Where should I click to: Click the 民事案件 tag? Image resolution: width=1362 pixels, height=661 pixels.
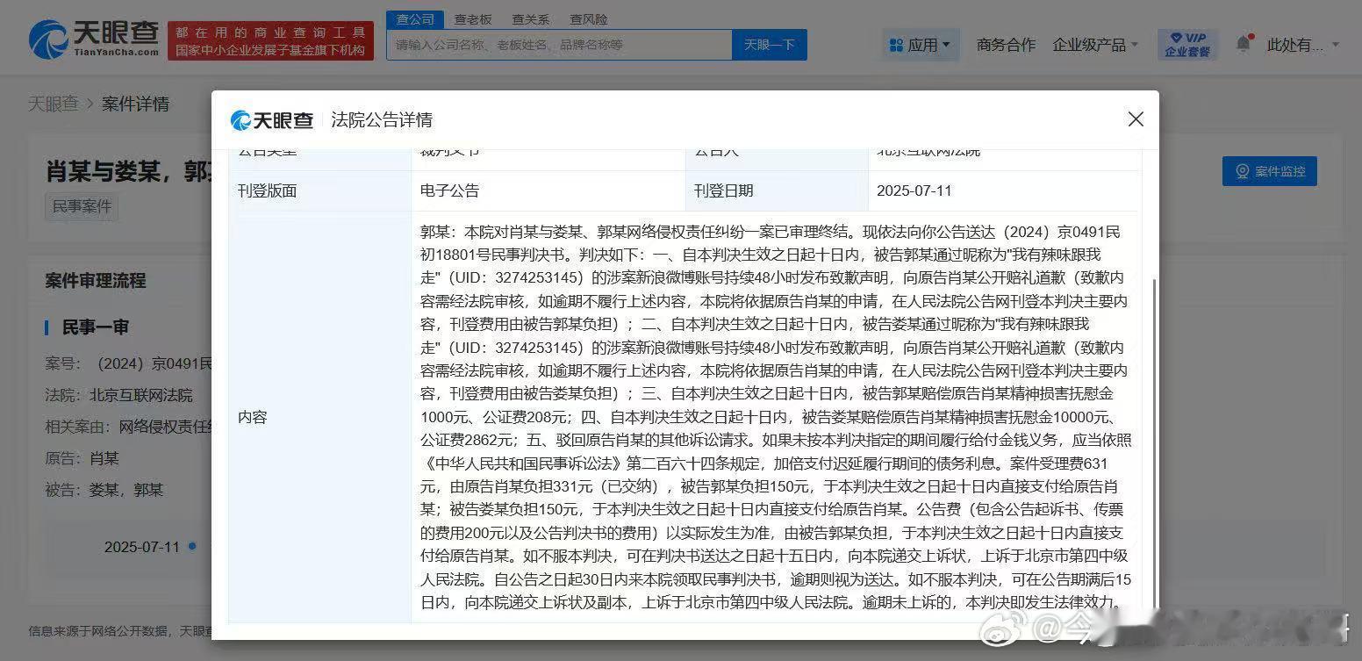(82, 207)
